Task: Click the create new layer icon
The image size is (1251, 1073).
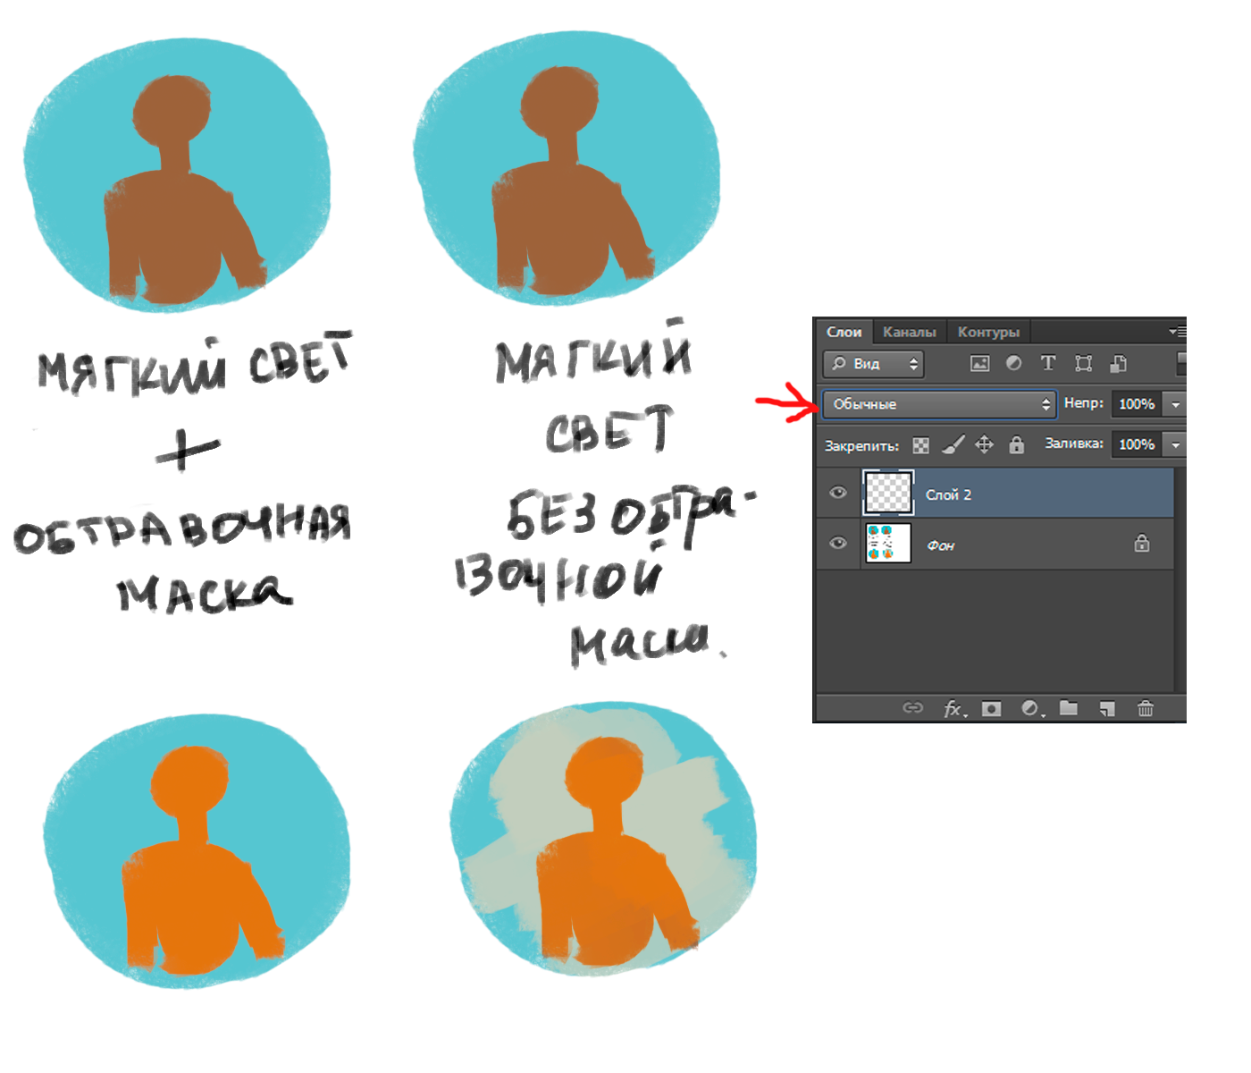Action: 1107,709
